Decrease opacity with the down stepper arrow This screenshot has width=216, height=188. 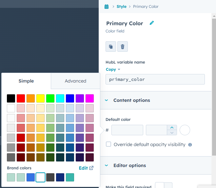coord(172,133)
